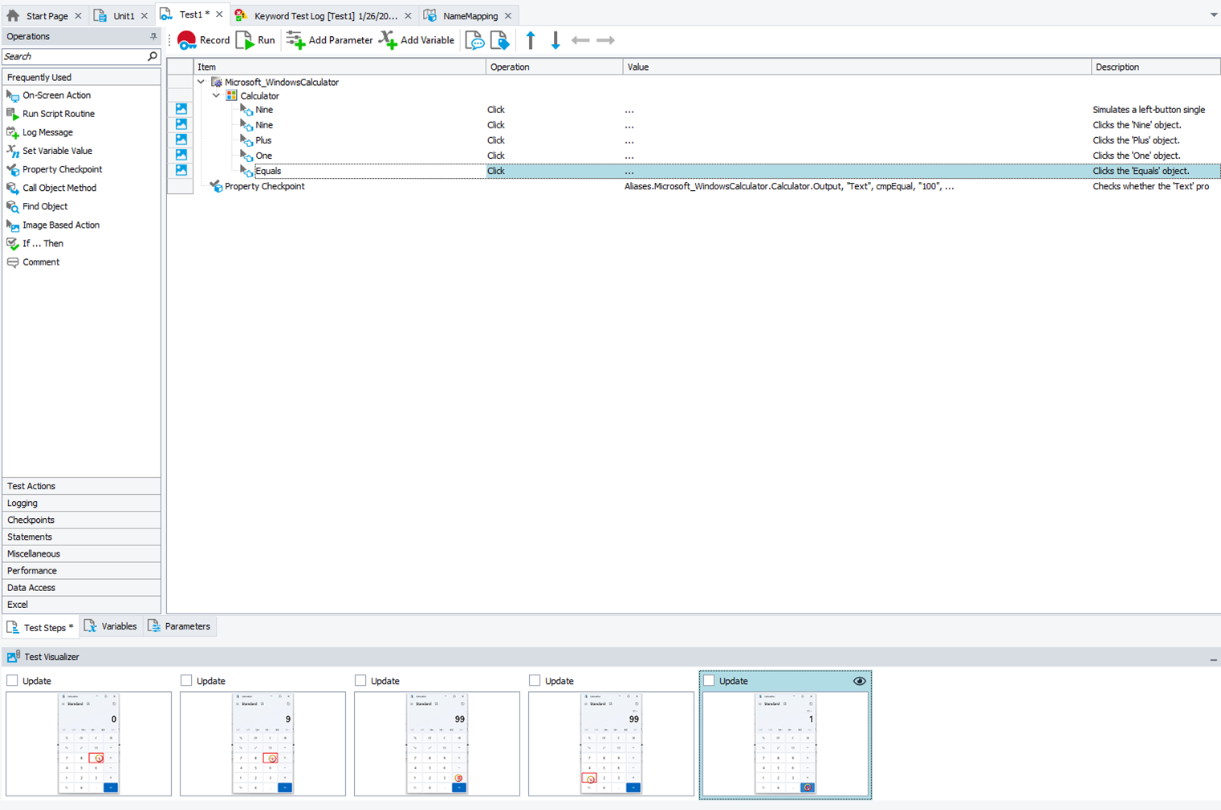Start recording with the Record button
1221x810 pixels.
pyautogui.click(x=203, y=40)
